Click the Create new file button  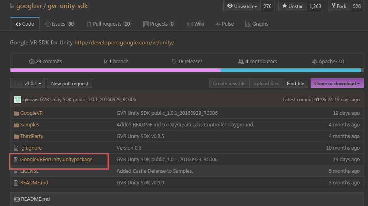point(229,84)
